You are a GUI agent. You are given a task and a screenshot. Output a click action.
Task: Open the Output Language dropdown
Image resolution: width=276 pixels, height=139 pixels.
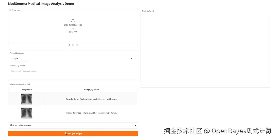pyautogui.click(x=73, y=59)
